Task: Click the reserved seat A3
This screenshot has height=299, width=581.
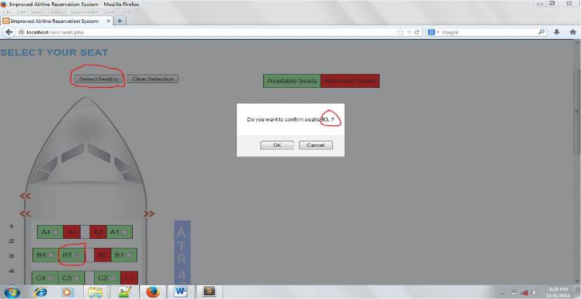Action: pos(72,232)
